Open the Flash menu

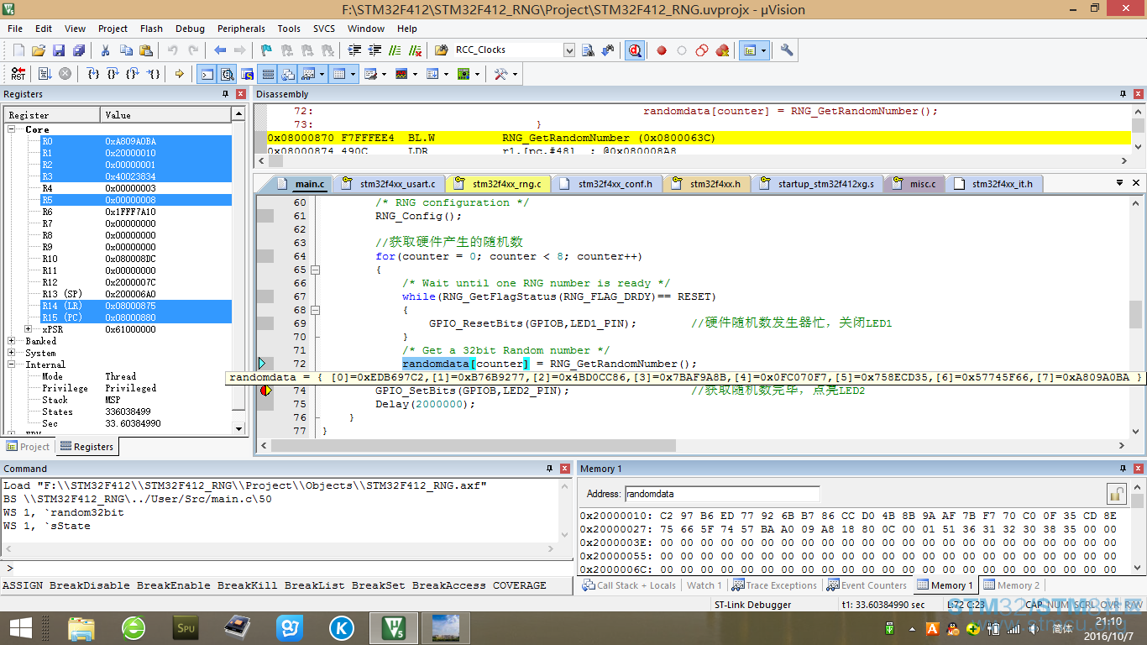(152, 29)
